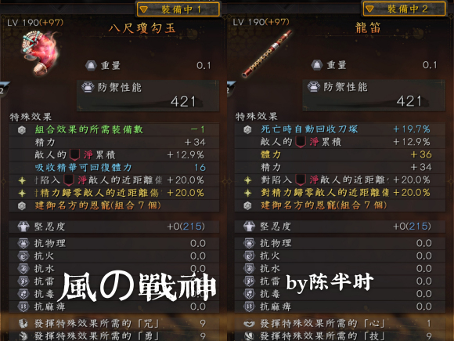This screenshot has height=341, width=454.
Task: Click 建御名方的恩寵 set bonus in left panel
Action: coord(98,205)
